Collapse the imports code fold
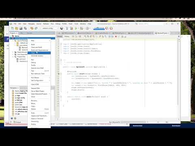Image resolution: width=195 pixels, height=146 pixels. click(x=61, y=44)
